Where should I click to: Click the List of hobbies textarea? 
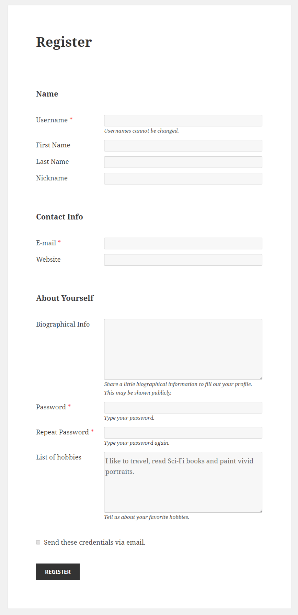[x=183, y=482]
